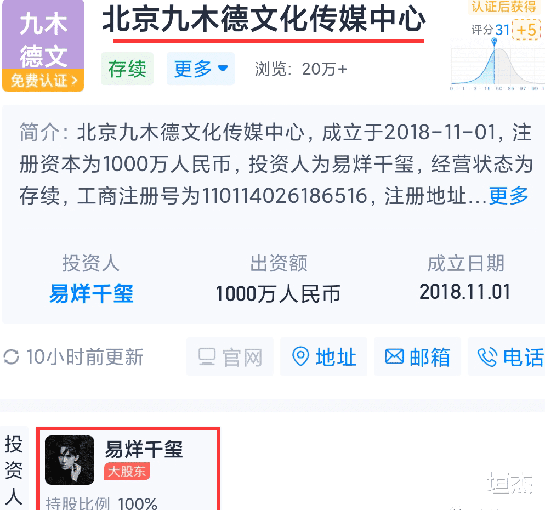Viewport: 545px width, 510px height.
Task: Click the 地址 location pin icon
Action: pos(300,356)
